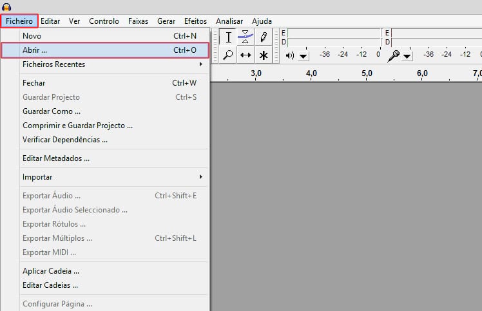The image size is (482, 311).
Task: Click the 5,0 mark on timeline ruler
Action: pos(367,73)
